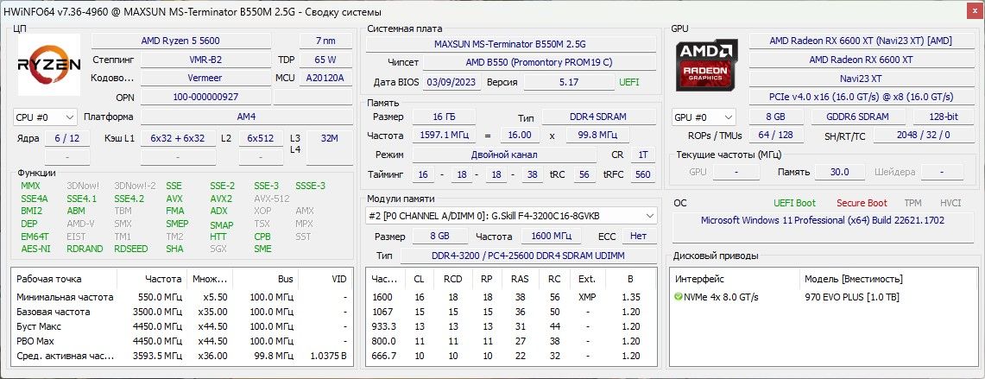This screenshot has width=985, height=379.
Task: Click the SSE4.2 feature label
Action: (x=129, y=199)
